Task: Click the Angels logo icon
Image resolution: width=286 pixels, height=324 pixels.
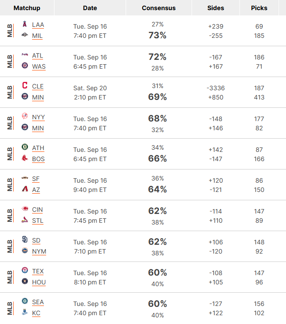Action: 25,24
